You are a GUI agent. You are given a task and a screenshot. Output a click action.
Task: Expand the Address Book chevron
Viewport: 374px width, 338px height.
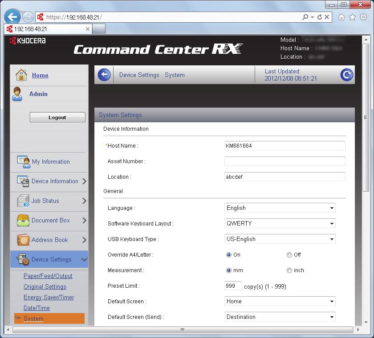coord(84,240)
